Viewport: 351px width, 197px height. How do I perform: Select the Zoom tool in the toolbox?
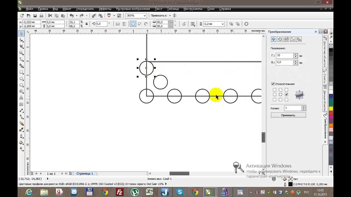(21, 53)
